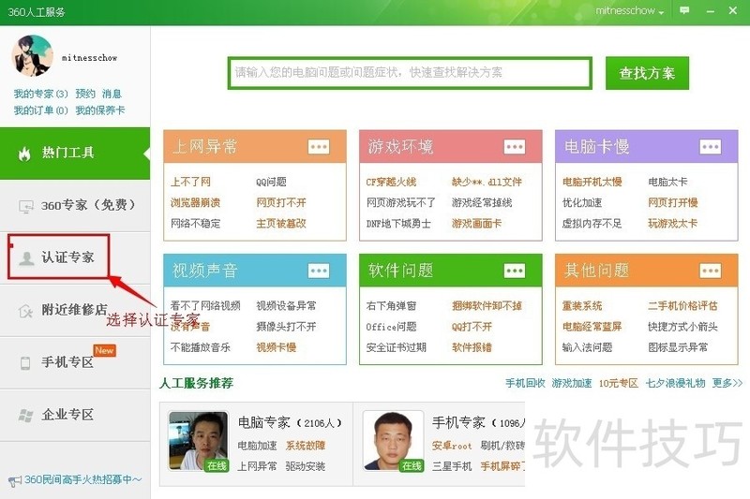Open 我的订单 (0) link
Image resolution: width=750 pixels, height=499 pixels.
pyautogui.click(x=40, y=110)
